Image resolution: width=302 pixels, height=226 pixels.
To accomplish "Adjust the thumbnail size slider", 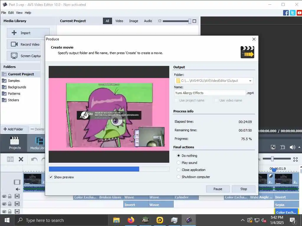I will pyautogui.click(x=190, y=21).
